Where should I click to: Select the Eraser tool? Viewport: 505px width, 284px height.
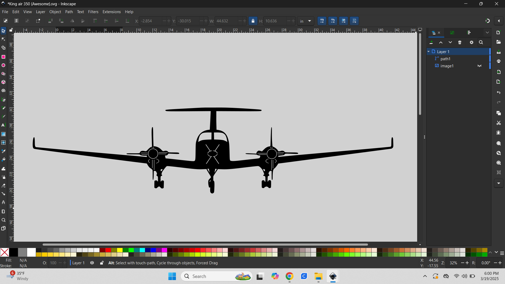pyautogui.click(x=3, y=186)
